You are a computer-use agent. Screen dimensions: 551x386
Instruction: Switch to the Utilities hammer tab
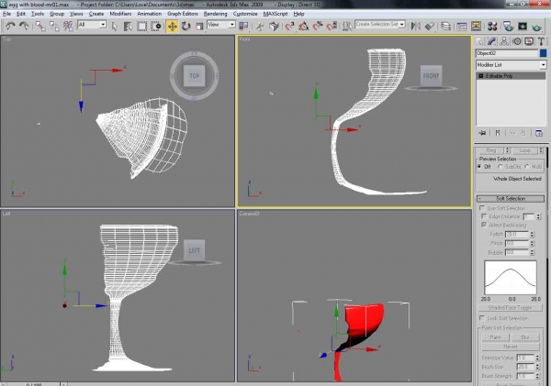coord(541,42)
